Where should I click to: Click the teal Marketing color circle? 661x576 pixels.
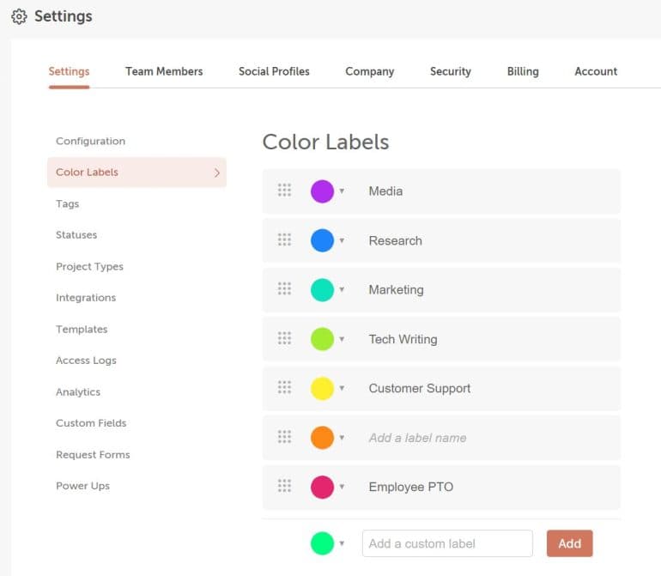click(322, 289)
